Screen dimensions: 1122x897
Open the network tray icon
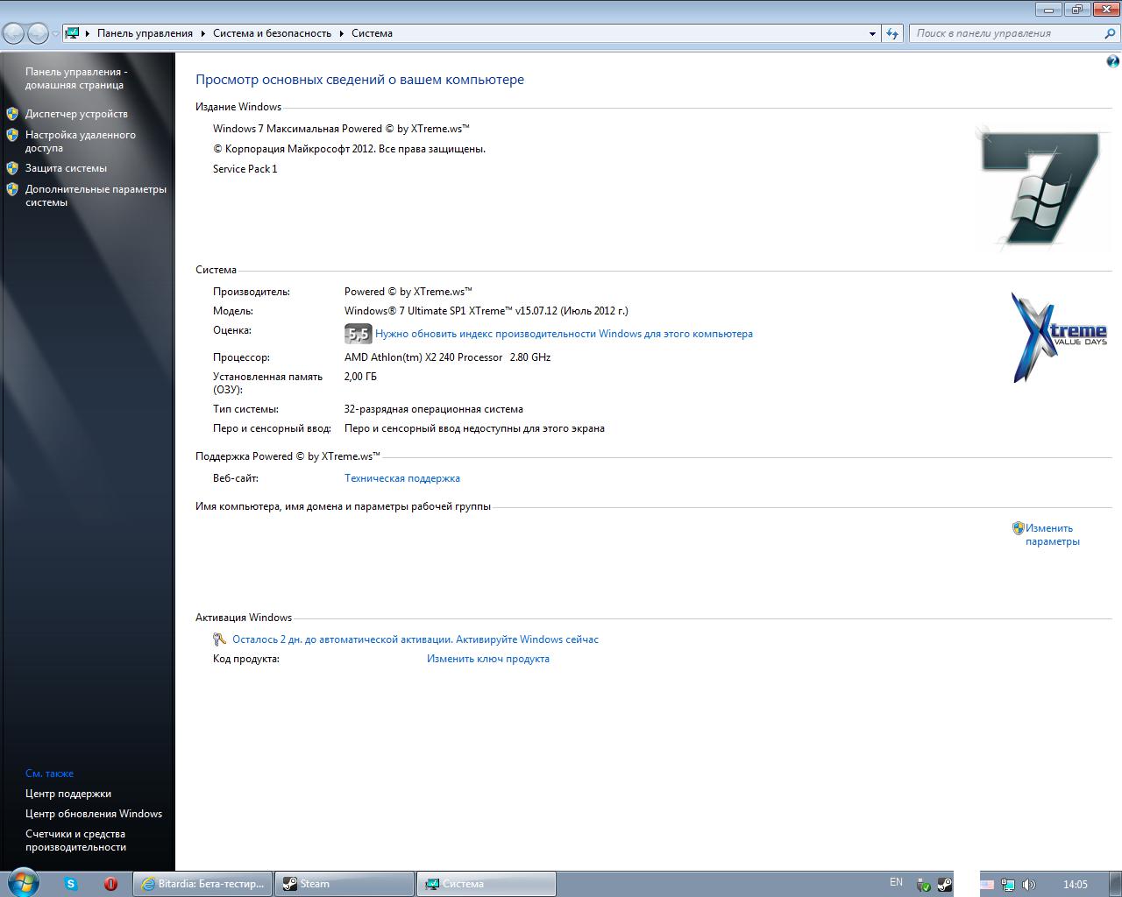(x=1008, y=885)
